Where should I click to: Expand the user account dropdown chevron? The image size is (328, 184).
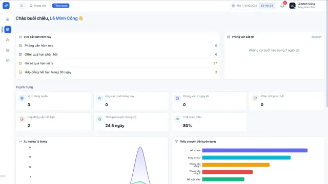click(319, 6)
